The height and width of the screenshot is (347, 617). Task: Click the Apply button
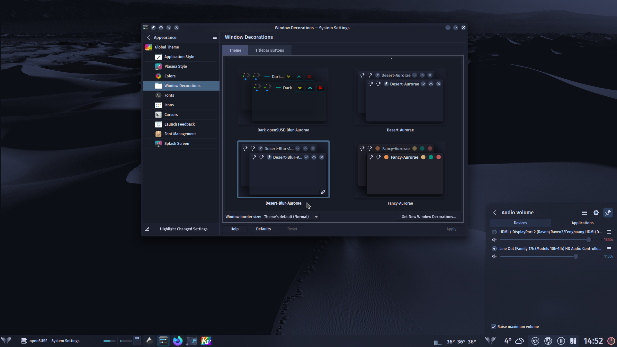pos(452,229)
